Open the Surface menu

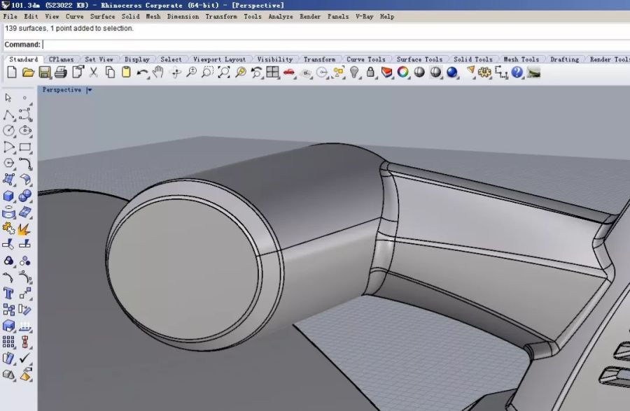102,16
